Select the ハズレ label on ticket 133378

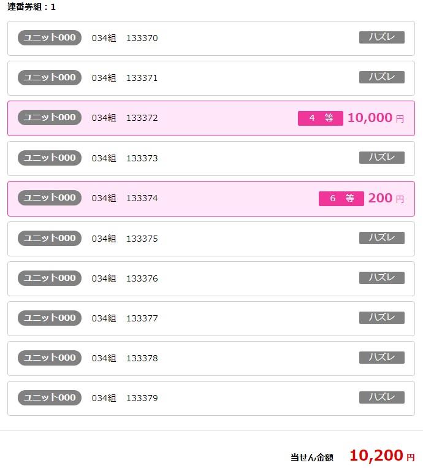[x=381, y=358]
